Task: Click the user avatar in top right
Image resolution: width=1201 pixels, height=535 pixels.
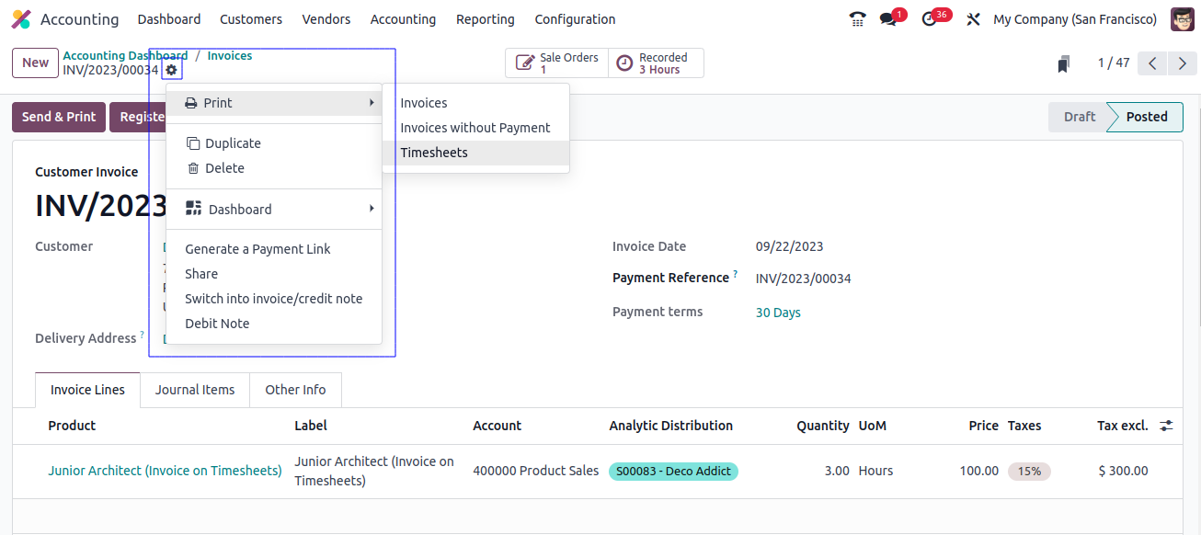Action: click(x=1182, y=19)
